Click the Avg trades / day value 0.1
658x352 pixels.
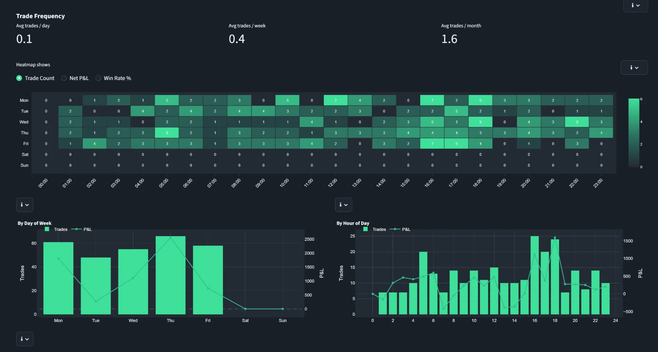click(24, 39)
